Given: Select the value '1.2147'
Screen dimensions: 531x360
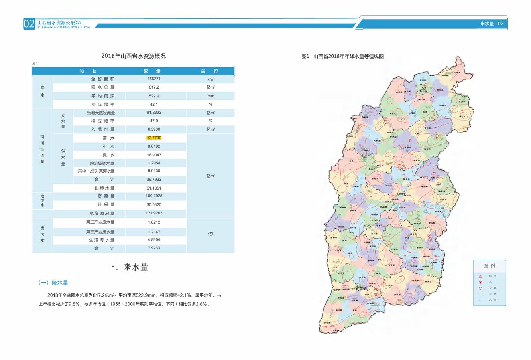Looking at the screenshot, I should pyautogui.click(x=154, y=232).
